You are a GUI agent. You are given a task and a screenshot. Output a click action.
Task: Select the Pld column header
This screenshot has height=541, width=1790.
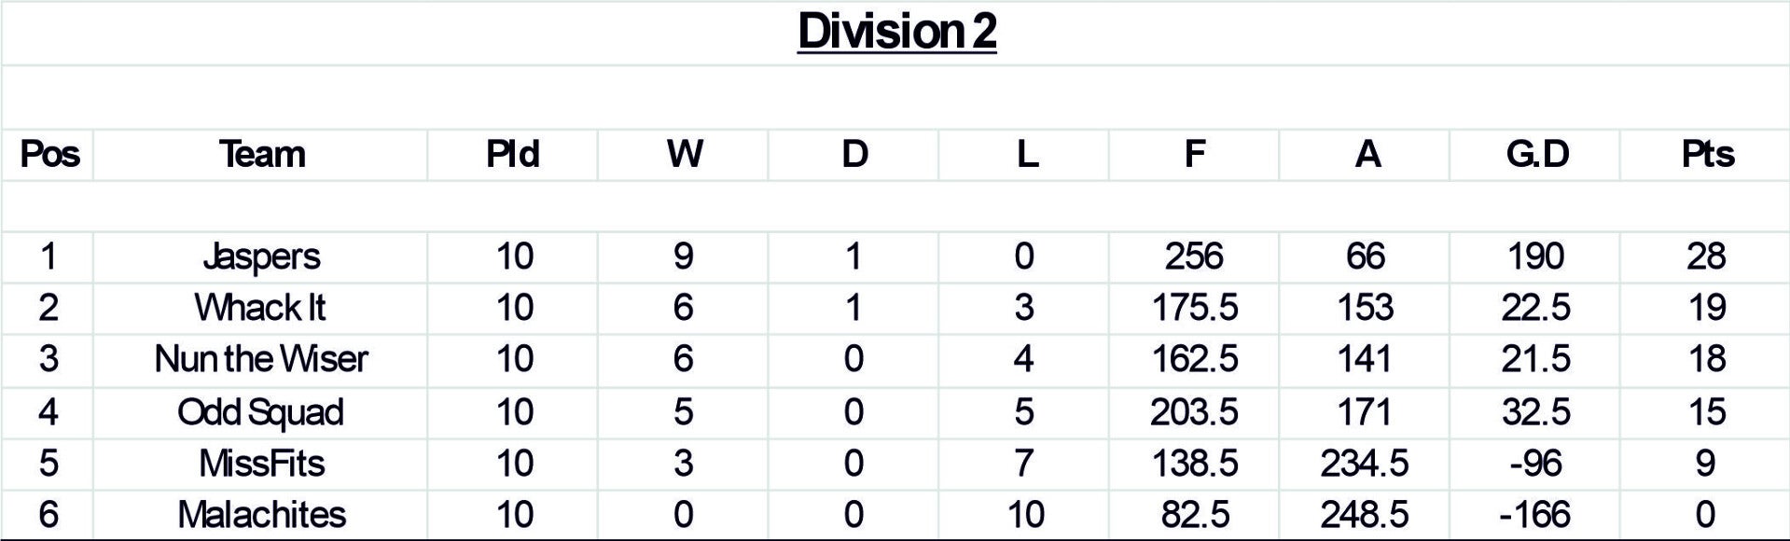point(513,154)
